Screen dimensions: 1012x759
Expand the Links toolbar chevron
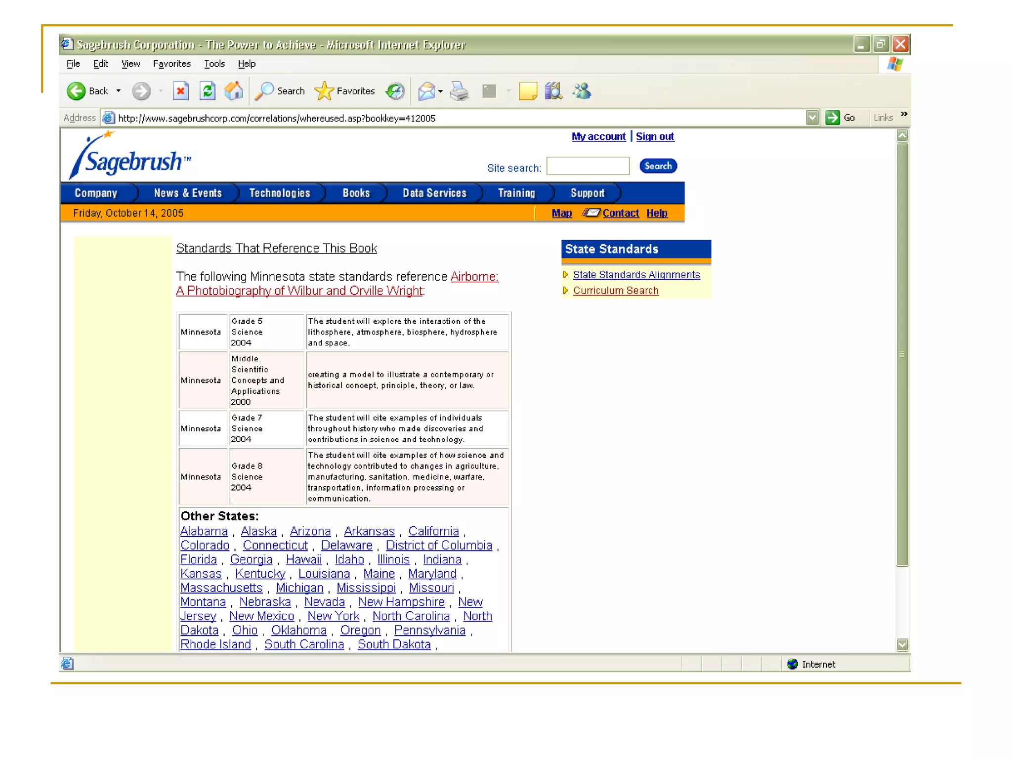coord(904,114)
